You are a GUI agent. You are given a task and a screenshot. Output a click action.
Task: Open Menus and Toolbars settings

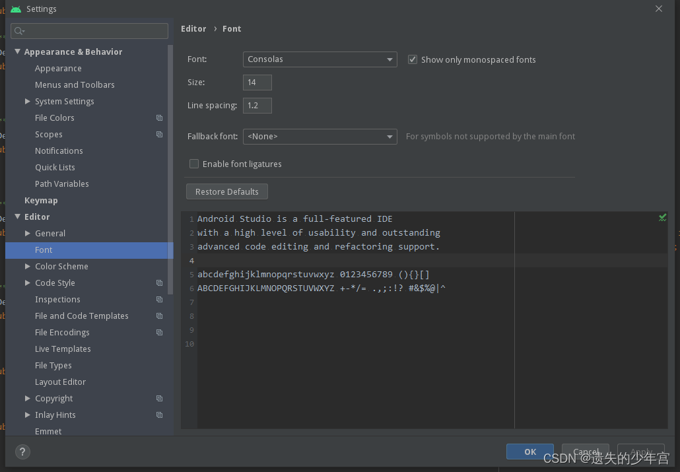pyautogui.click(x=75, y=85)
